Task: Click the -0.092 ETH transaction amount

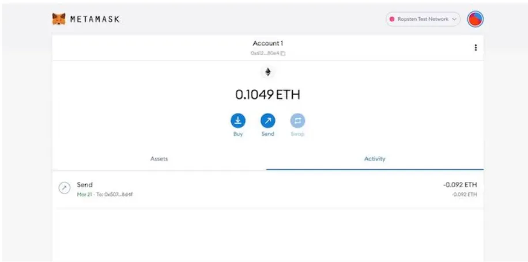Action: click(x=460, y=185)
